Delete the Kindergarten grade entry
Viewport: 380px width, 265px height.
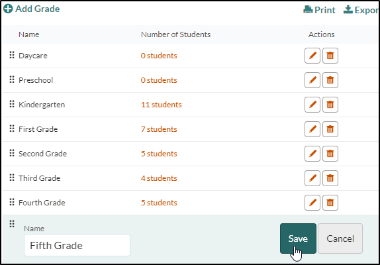click(x=330, y=105)
